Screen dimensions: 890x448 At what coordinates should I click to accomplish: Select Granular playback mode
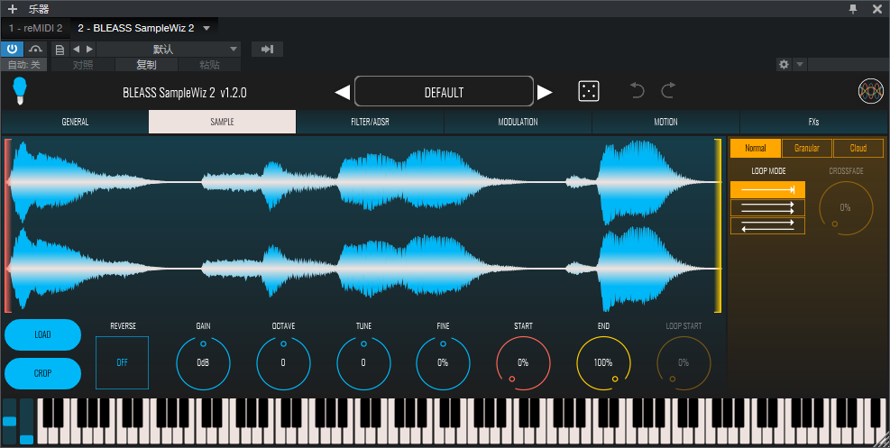(806, 148)
